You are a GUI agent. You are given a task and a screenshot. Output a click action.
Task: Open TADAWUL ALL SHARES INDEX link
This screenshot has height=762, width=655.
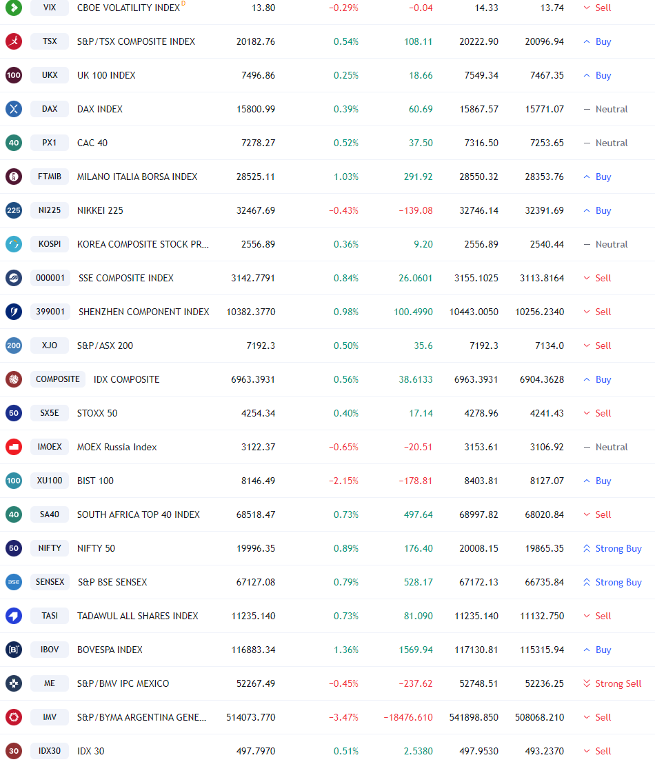138,616
